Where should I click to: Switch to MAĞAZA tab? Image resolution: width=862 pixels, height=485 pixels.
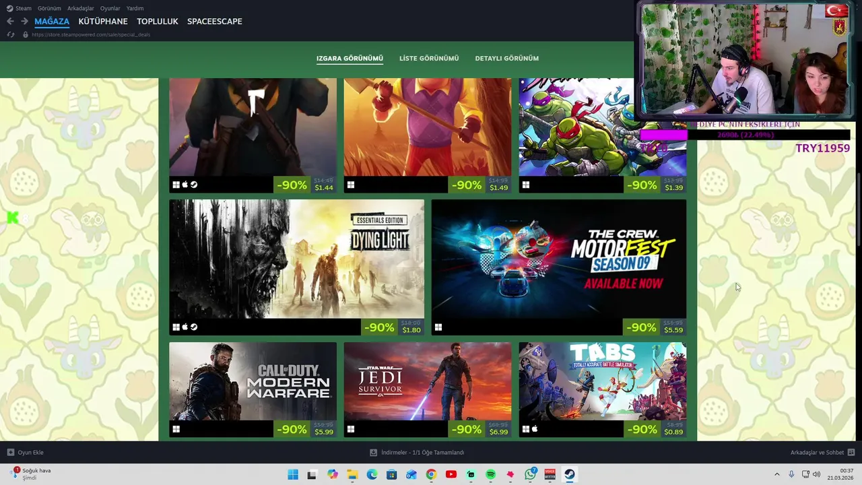tap(52, 22)
